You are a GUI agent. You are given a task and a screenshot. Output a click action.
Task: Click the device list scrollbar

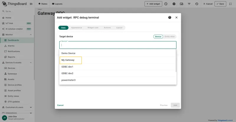click(x=176, y=61)
